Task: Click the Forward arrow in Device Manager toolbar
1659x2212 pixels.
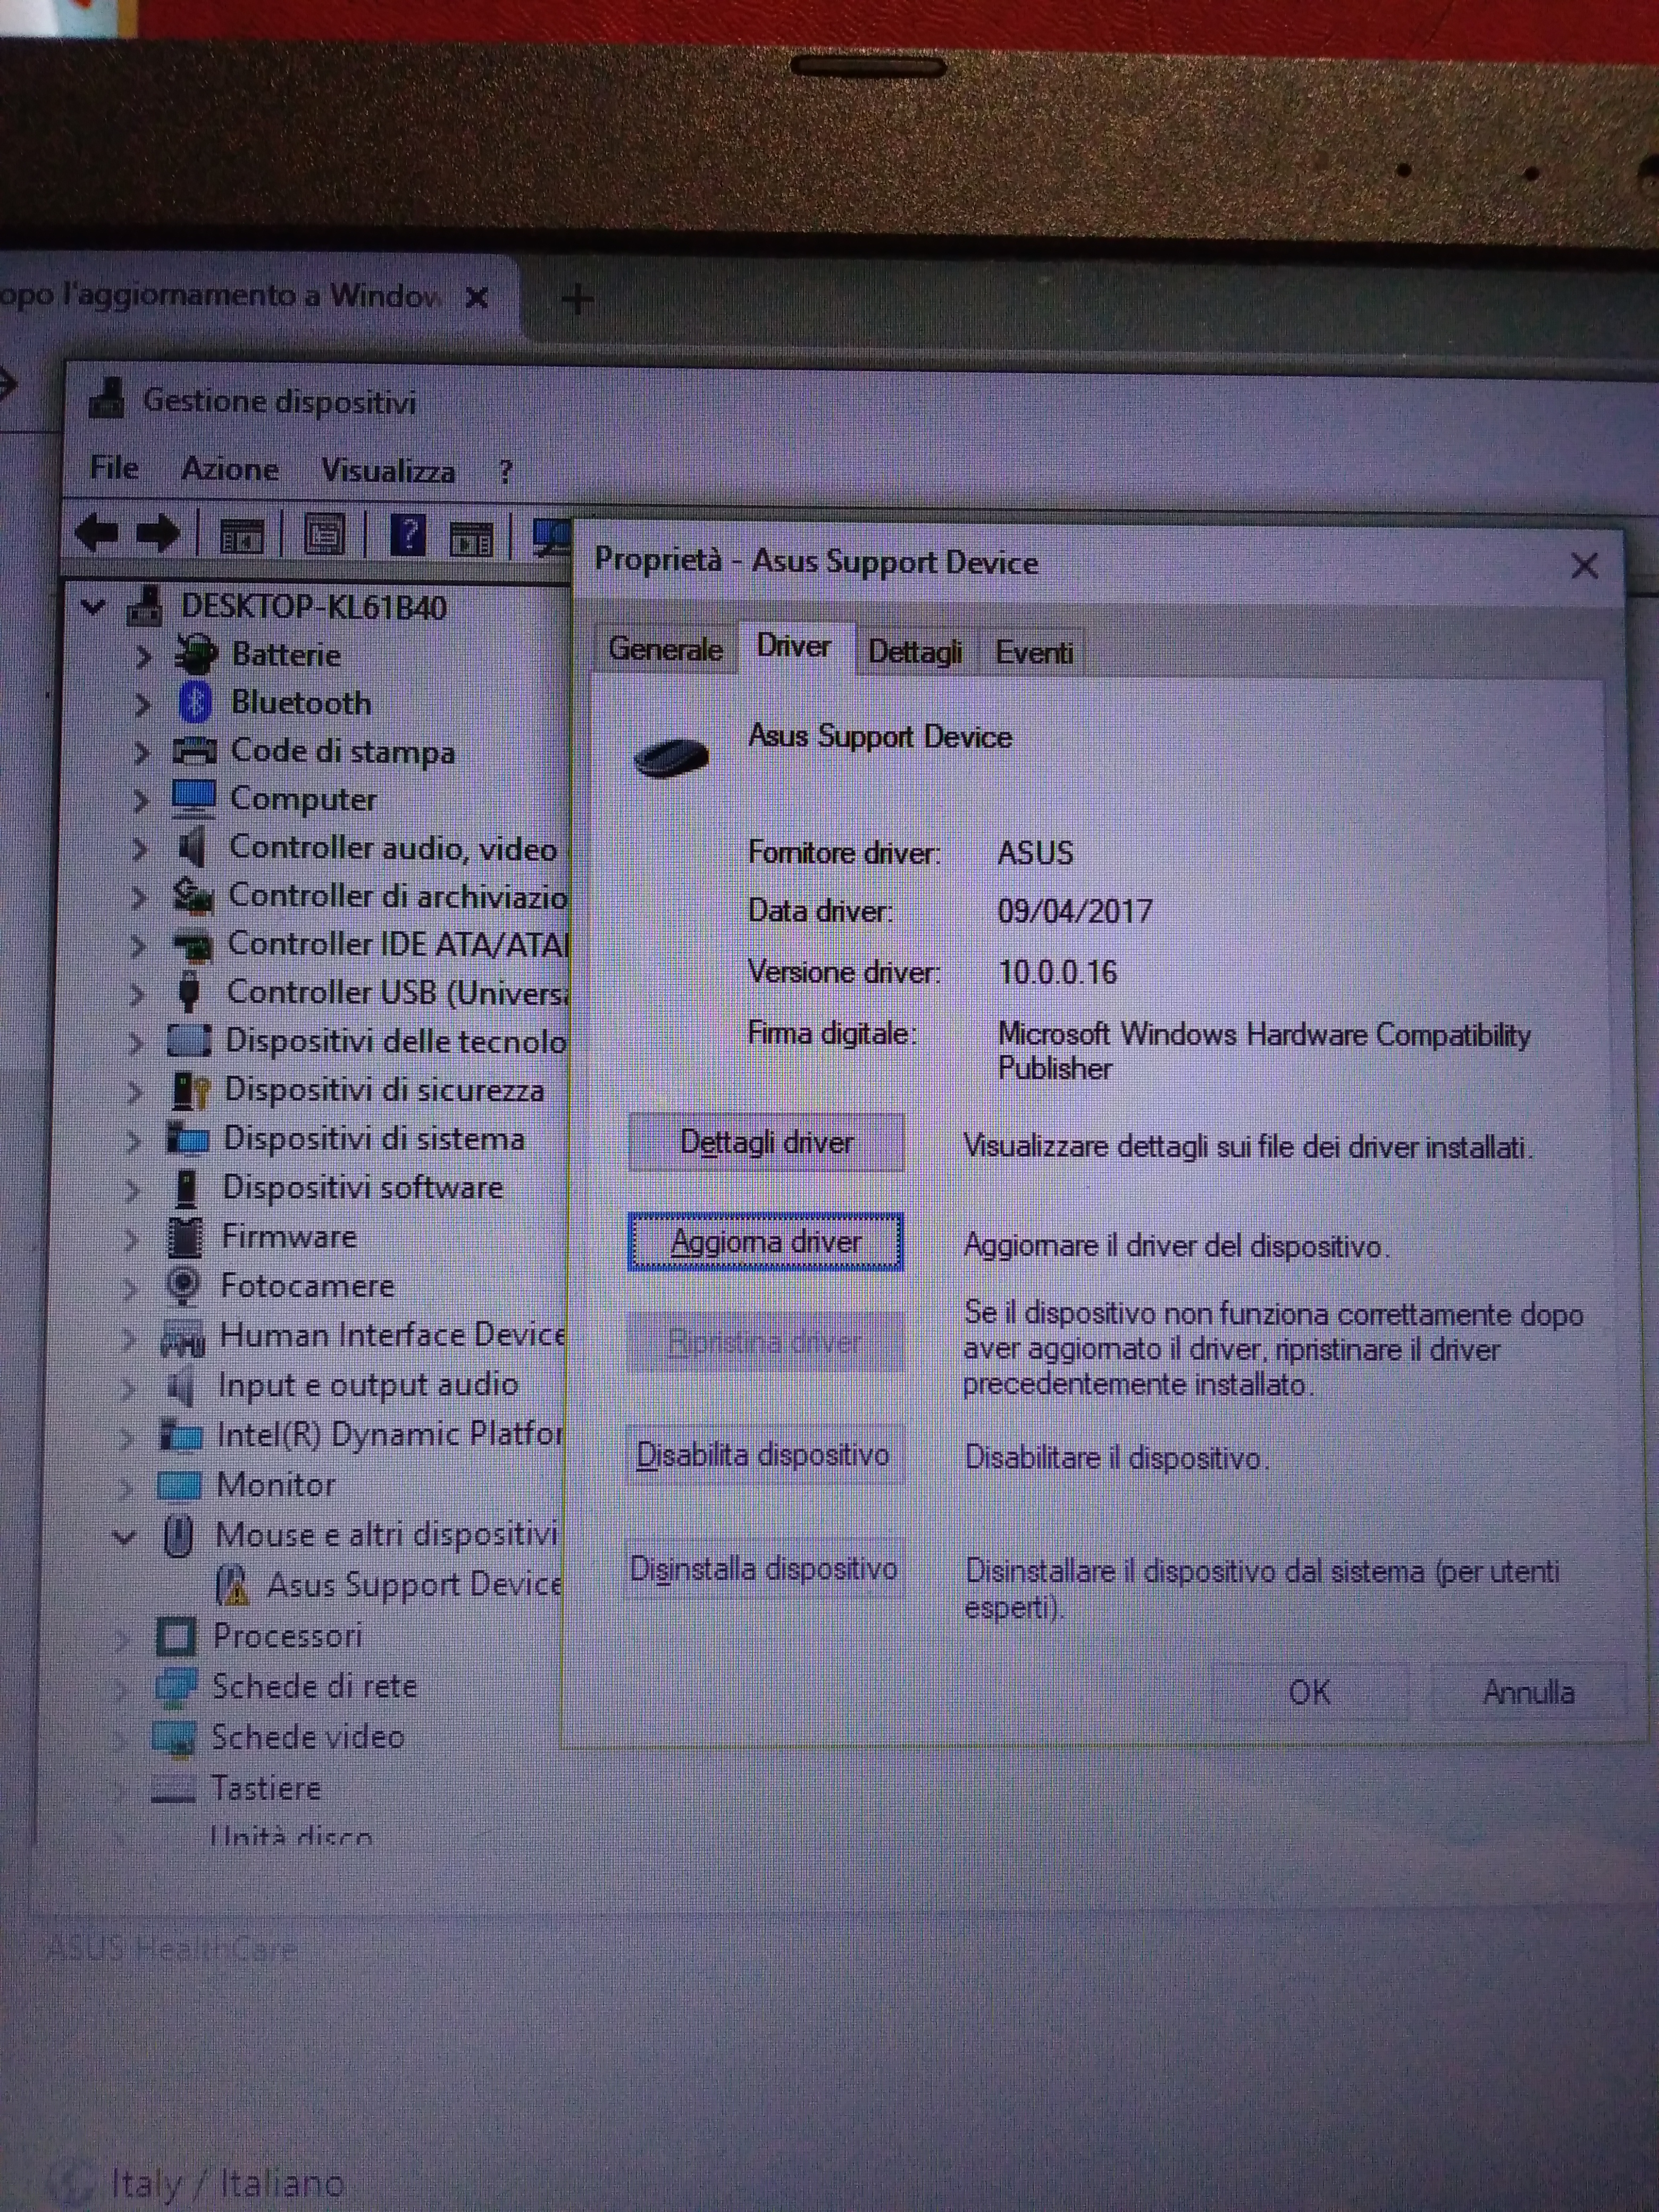Action: [158, 534]
